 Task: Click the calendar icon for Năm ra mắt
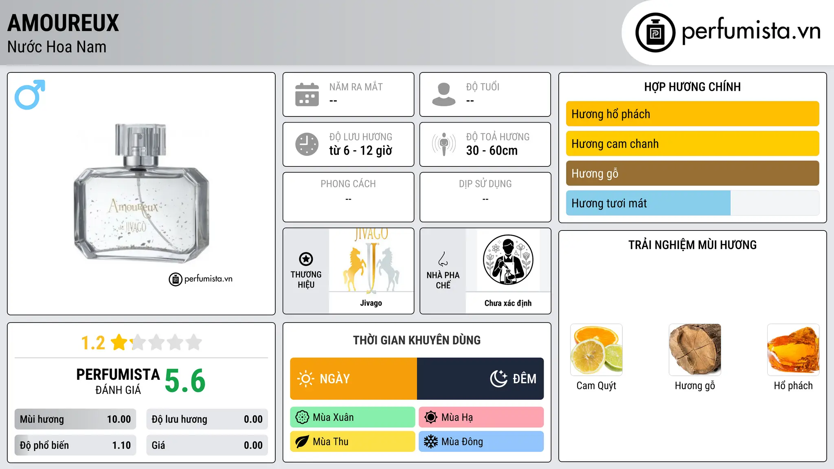pos(307,94)
